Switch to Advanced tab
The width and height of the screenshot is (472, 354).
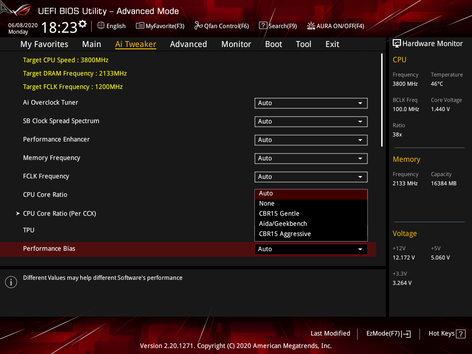coord(189,44)
